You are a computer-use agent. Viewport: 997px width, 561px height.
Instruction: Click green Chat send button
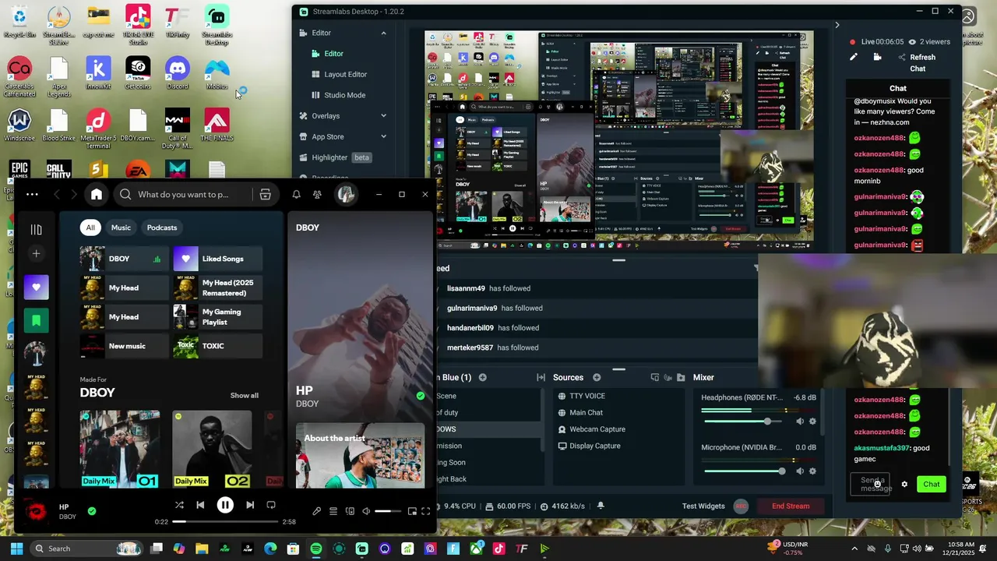(x=932, y=484)
